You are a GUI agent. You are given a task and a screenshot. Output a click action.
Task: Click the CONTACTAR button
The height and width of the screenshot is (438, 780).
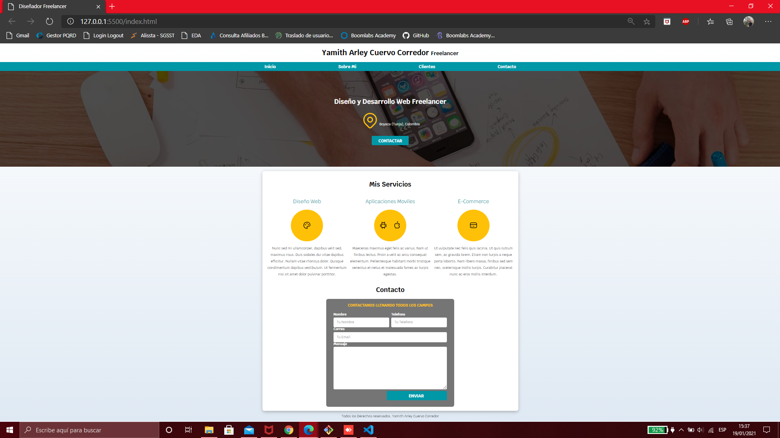(390, 141)
